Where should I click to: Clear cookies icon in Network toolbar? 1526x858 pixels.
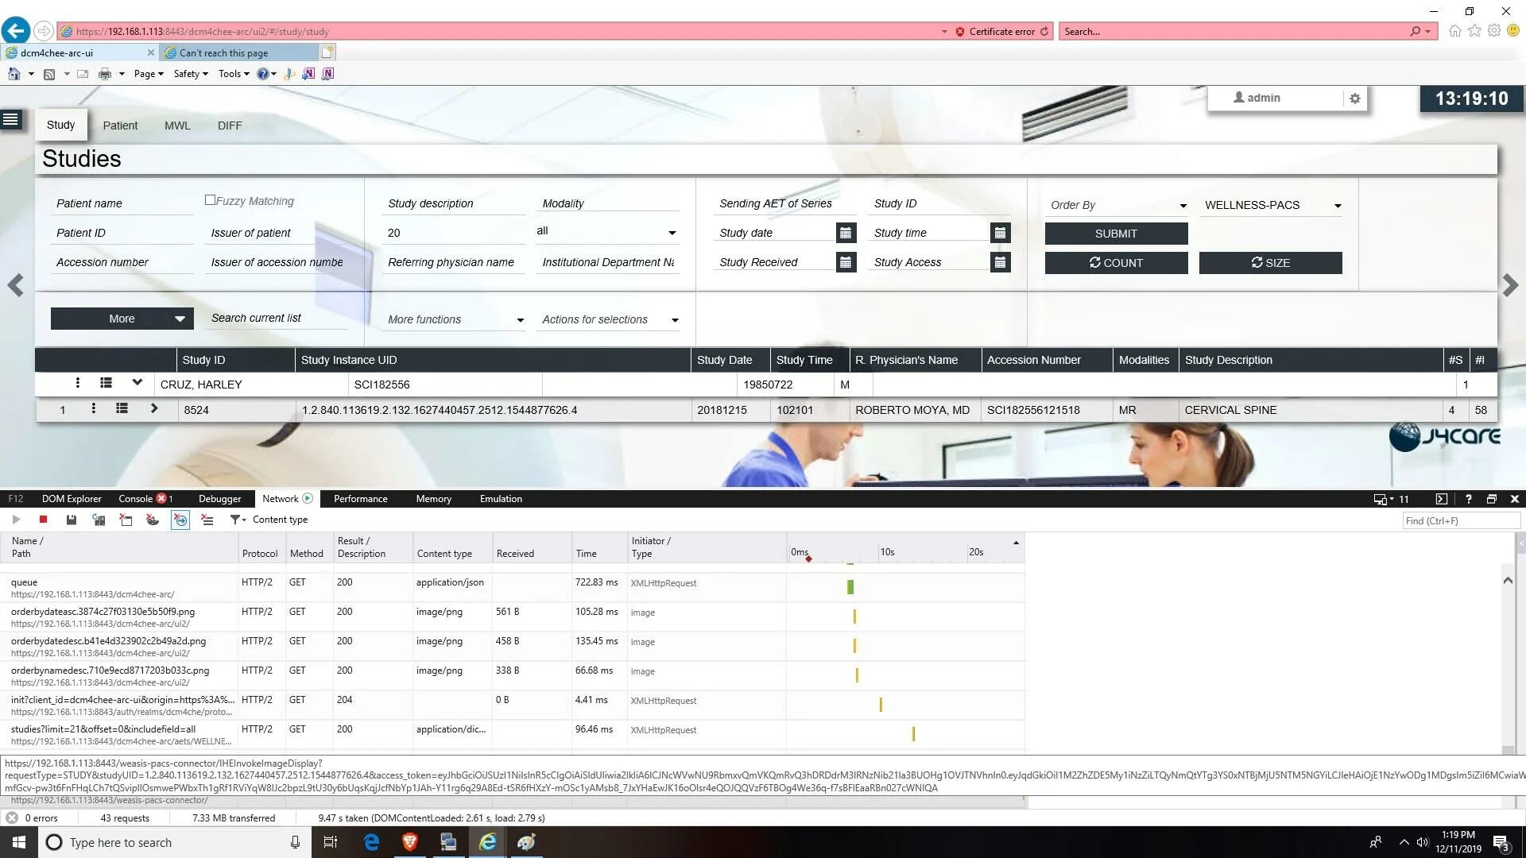tap(153, 520)
